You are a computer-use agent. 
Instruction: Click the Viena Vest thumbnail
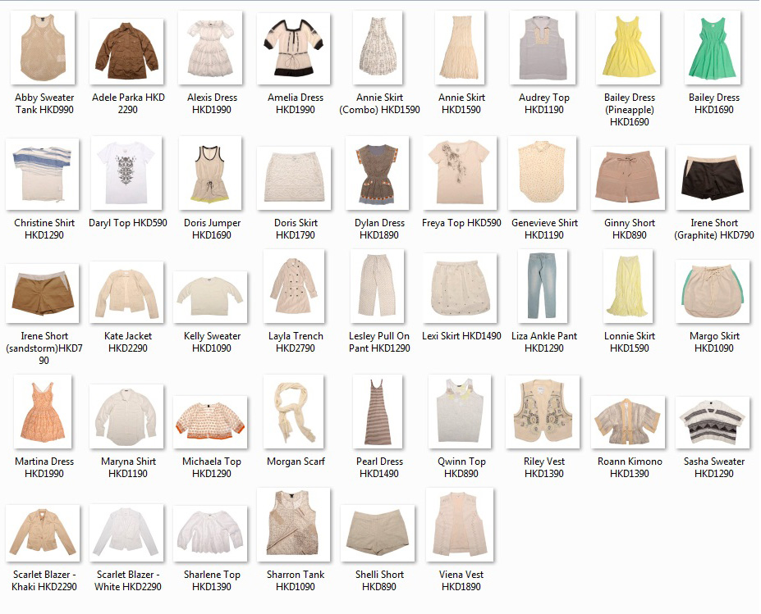460,525
